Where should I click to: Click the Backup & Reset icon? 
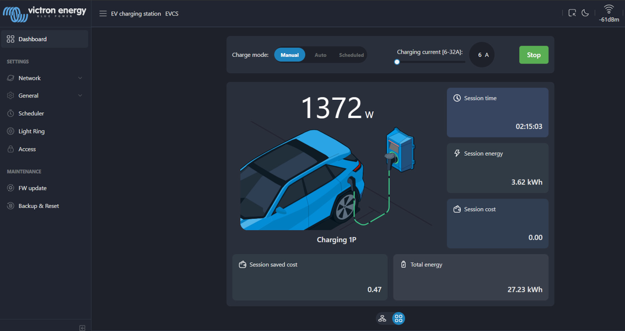(11, 206)
